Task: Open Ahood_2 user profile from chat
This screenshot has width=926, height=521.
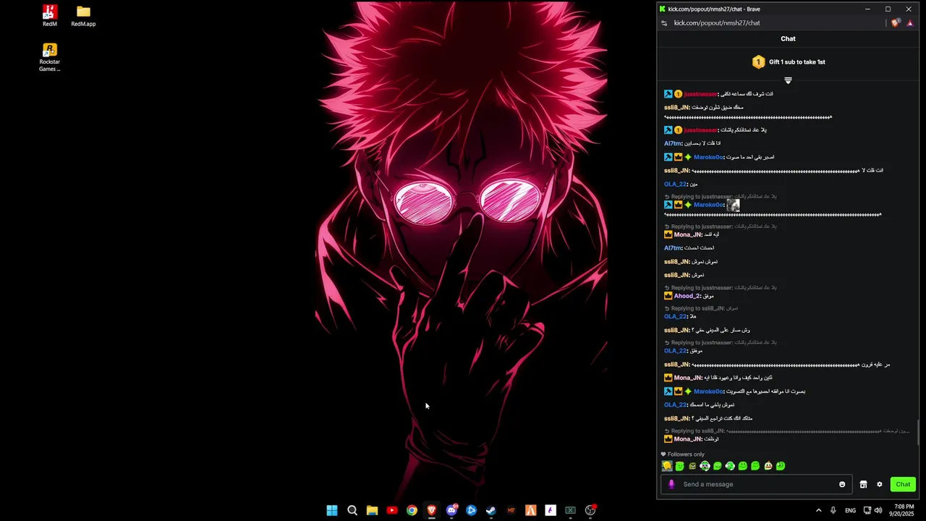Action: tap(686, 296)
